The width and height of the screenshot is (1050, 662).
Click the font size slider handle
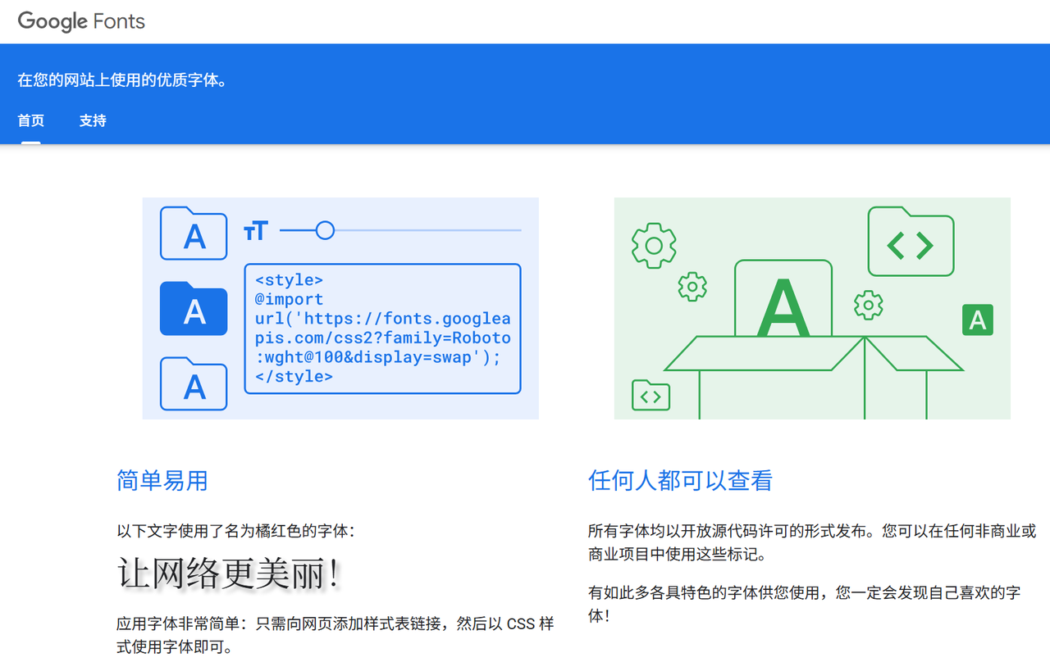click(x=325, y=230)
